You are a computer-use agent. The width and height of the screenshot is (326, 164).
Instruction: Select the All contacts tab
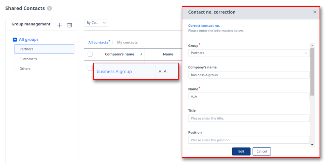(x=98, y=42)
